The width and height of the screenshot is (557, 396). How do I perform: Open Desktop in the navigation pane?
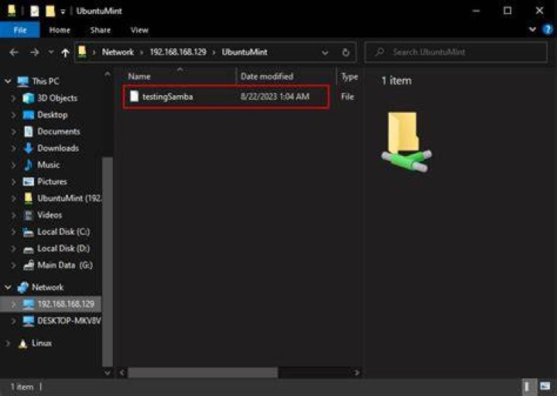53,114
